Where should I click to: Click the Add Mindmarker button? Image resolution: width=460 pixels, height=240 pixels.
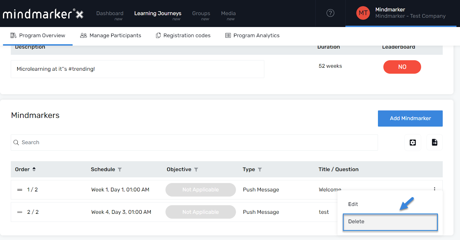tap(410, 118)
